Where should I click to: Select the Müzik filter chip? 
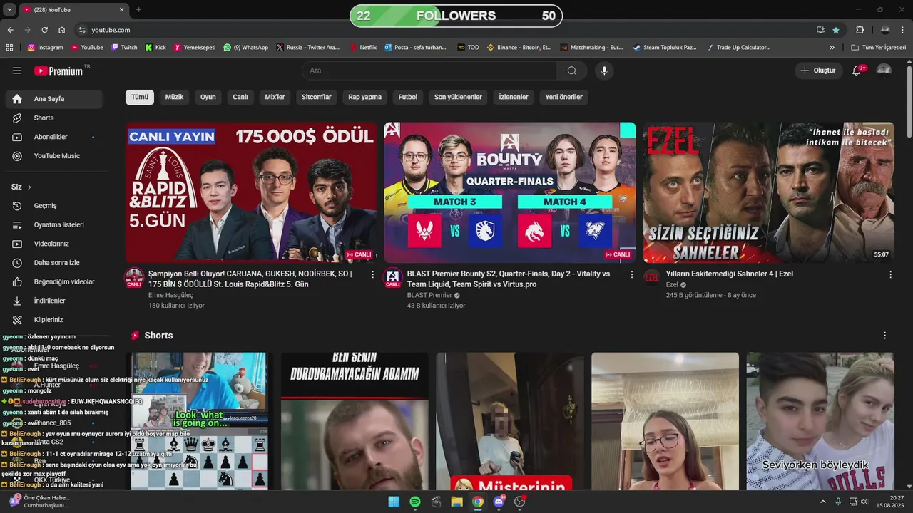coord(174,97)
